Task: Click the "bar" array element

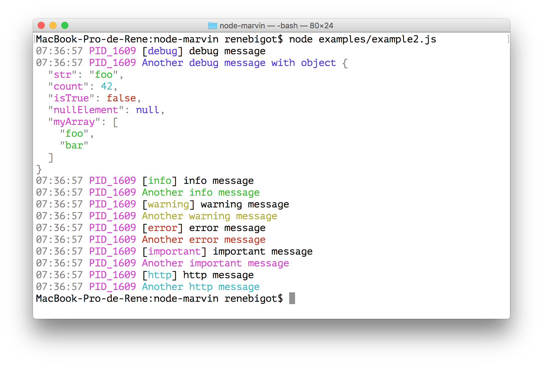Action: (74, 145)
